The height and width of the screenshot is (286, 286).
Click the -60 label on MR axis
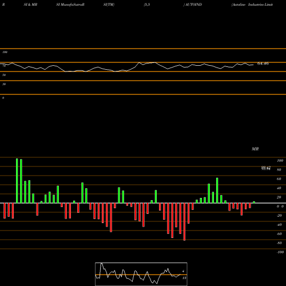[279, 234]
